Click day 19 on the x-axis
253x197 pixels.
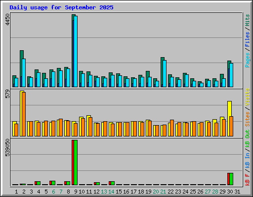coord(148,192)
